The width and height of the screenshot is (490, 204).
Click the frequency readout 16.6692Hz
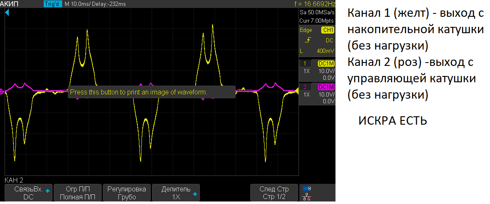coord(315,4)
